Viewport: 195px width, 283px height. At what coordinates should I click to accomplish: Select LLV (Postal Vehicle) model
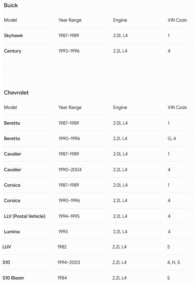point(25,216)
